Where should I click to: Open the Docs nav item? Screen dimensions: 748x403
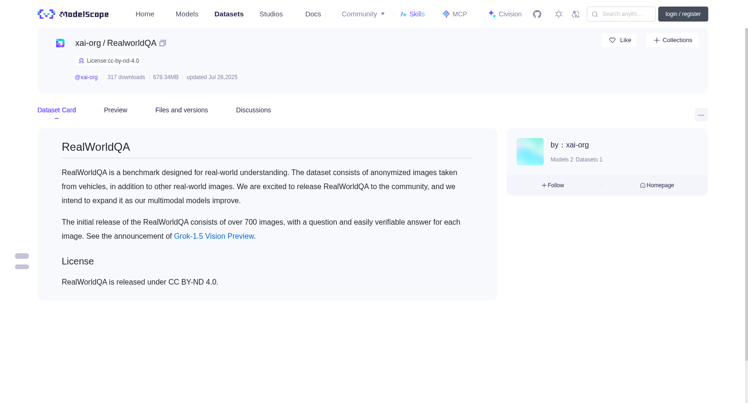point(313,14)
